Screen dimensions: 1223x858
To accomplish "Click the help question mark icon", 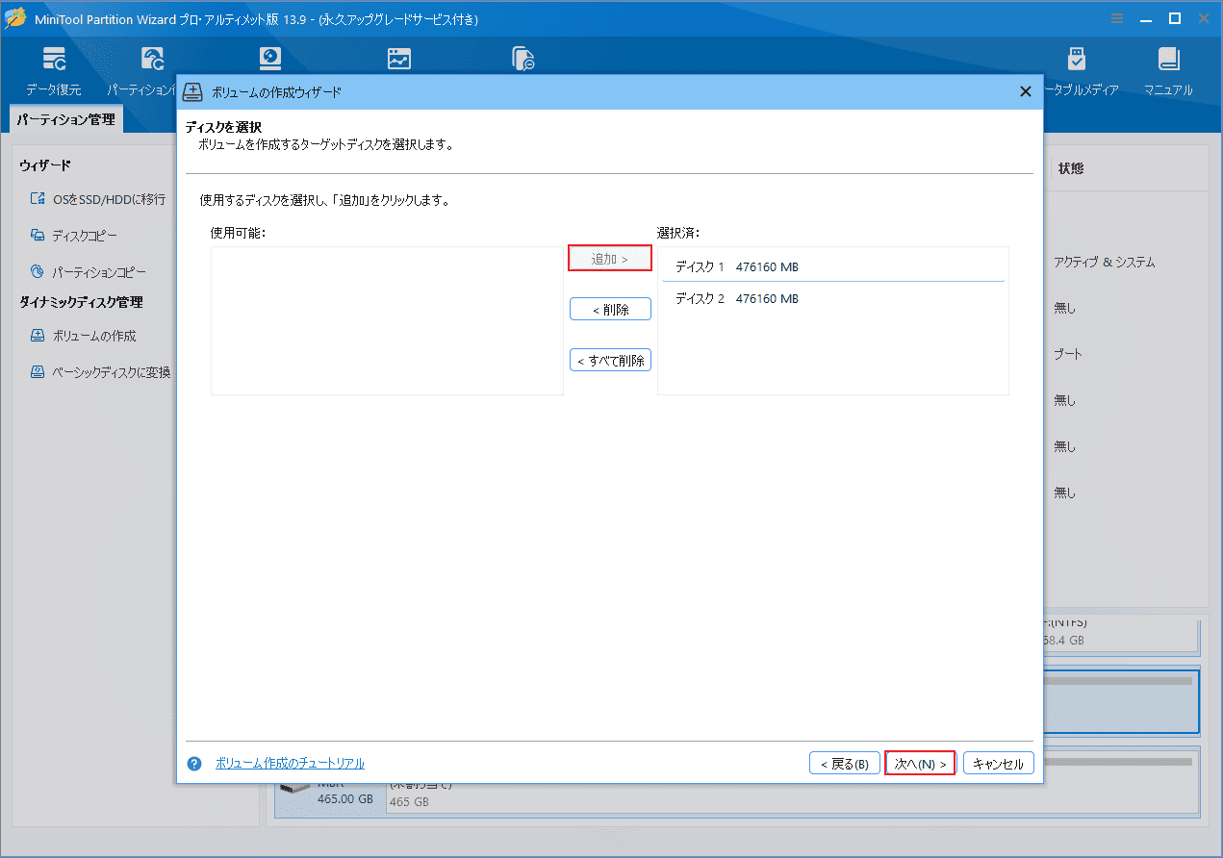I will pos(194,764).
